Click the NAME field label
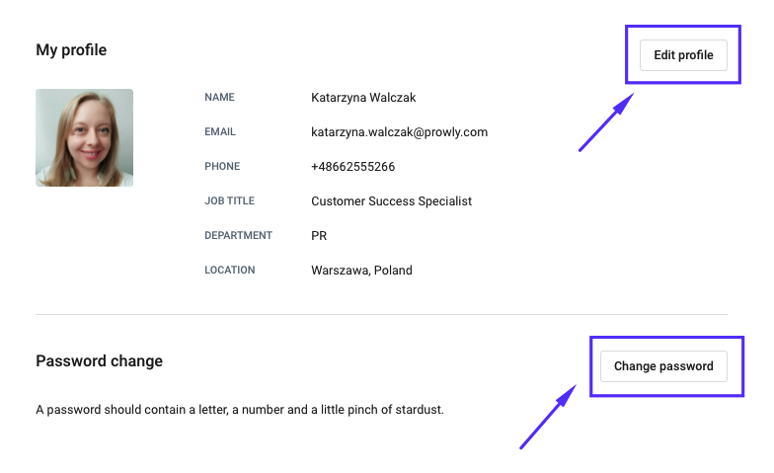Screen dimensions: 774x473 (219, 97)
